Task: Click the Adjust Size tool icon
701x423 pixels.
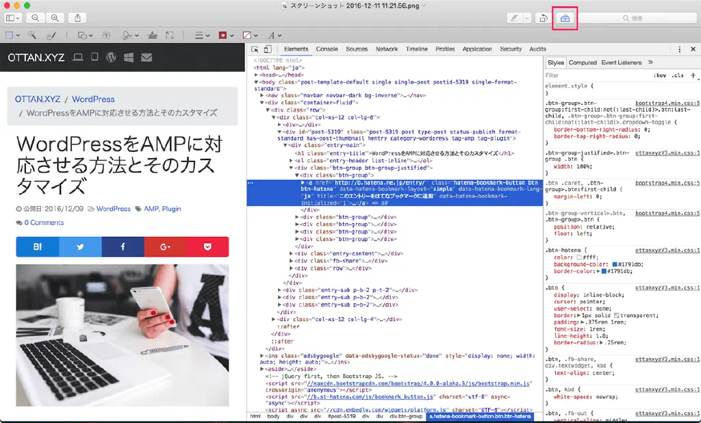Action: (171, 35)
